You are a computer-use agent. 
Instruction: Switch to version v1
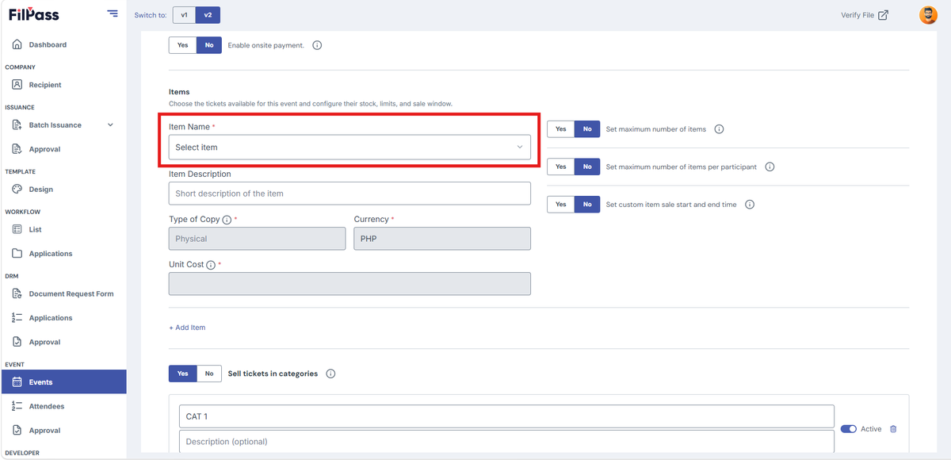(184, 15)
